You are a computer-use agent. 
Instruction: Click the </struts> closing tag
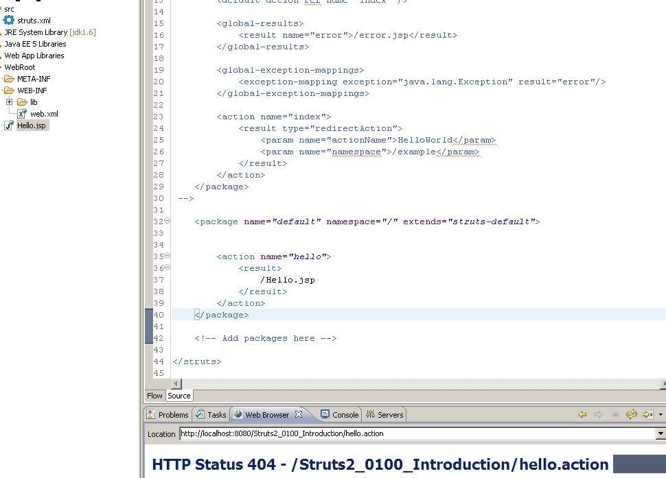196,362
